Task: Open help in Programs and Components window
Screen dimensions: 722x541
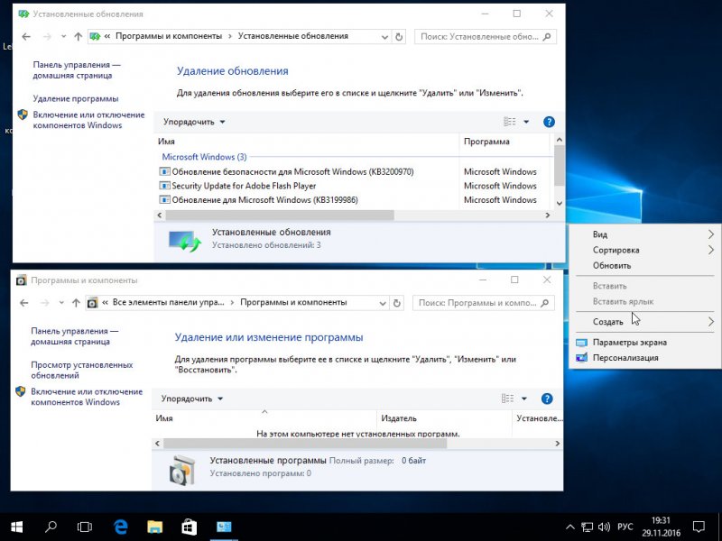Action: pyautogui.click(x=547, y=399)
